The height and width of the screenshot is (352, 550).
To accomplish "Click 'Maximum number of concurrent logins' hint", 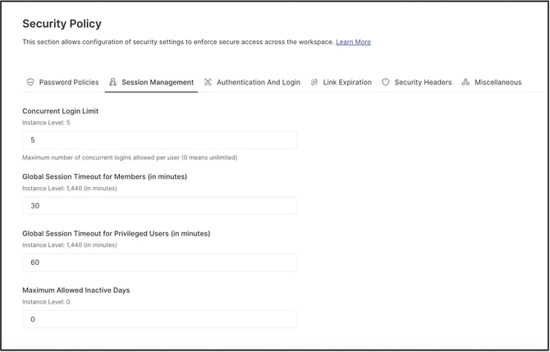I will click(130, 158).
